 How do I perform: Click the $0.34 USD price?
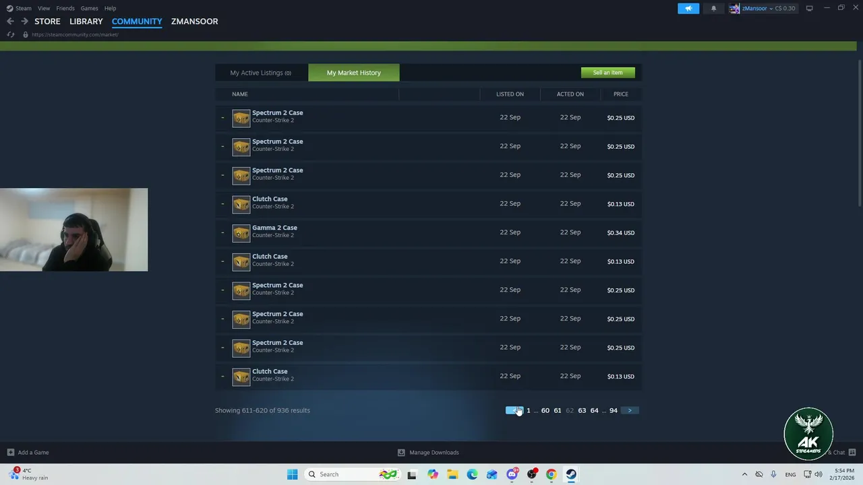pyautogui.click(x=620, y=233)
